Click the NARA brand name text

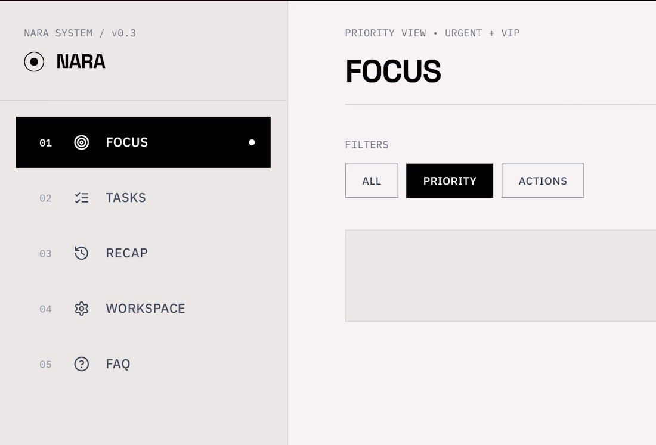[81, 61]
